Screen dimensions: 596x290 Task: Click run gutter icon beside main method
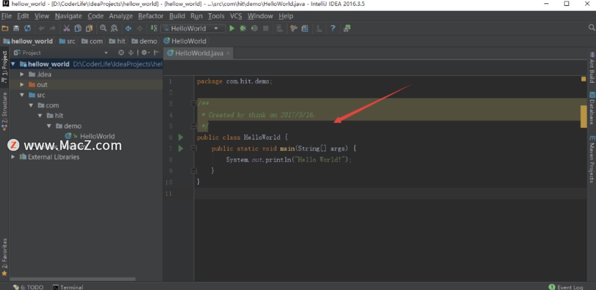(x=181, y=148)
